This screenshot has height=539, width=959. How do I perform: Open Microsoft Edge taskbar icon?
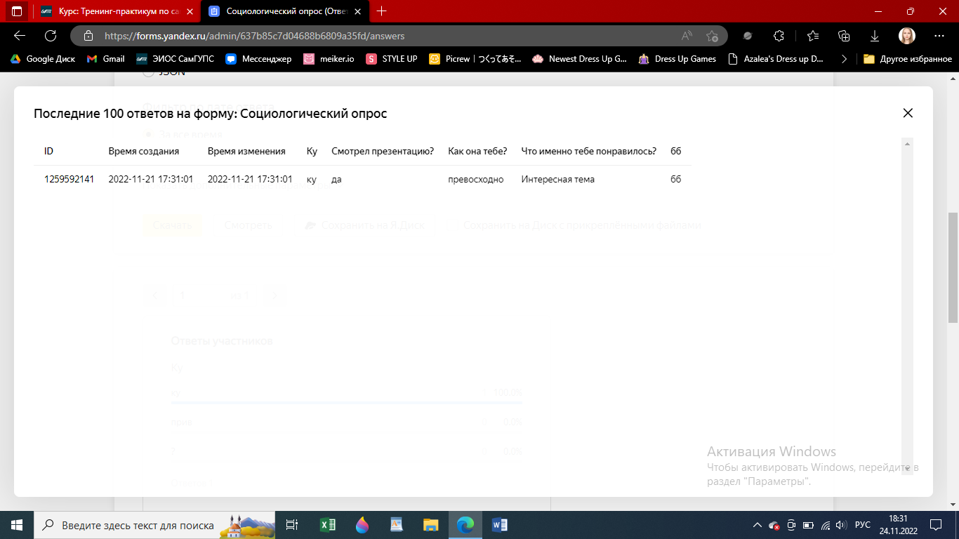(x=465, y=524)
